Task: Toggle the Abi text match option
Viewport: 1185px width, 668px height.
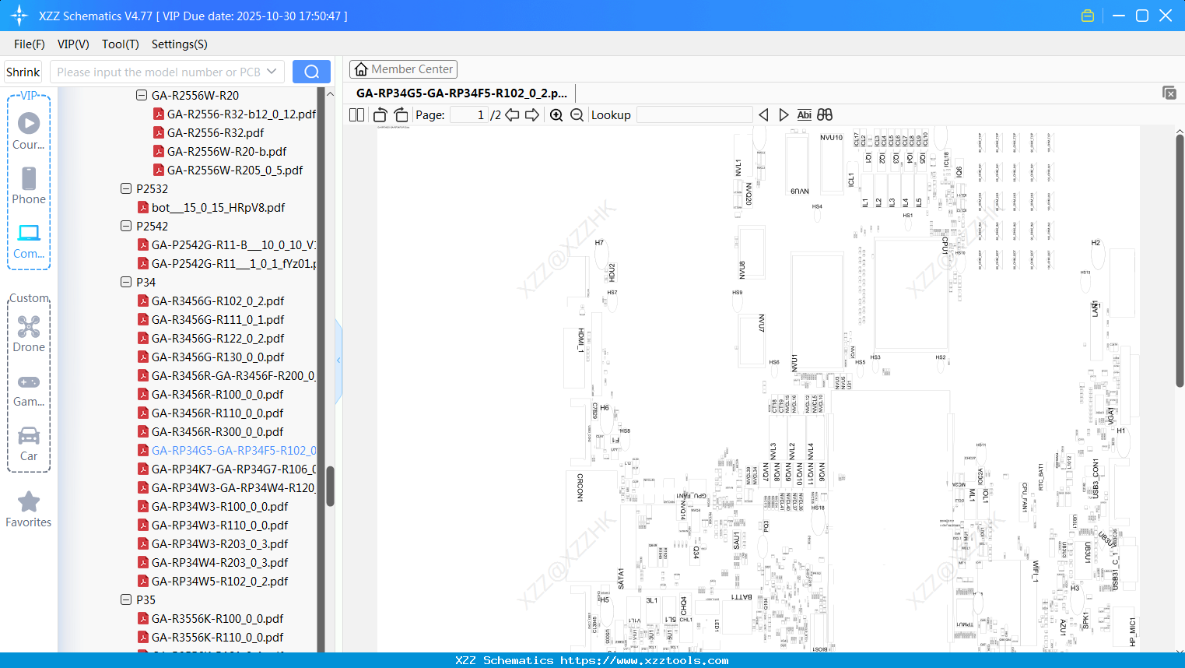Action: click(x=805, y=115)
